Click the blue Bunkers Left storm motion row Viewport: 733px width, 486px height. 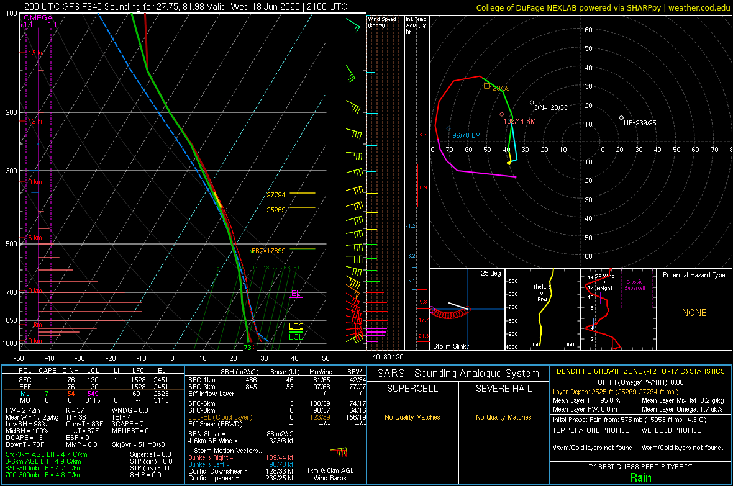pyautogui.click(x=241, y=464)
